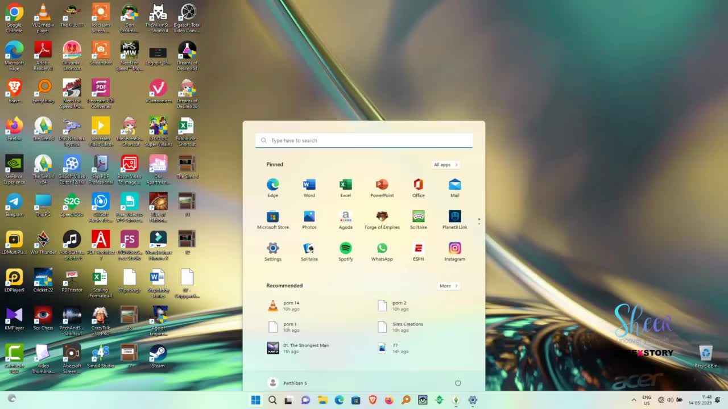Click the Type here to search box

pyautogui.click(x=364, y=140)
